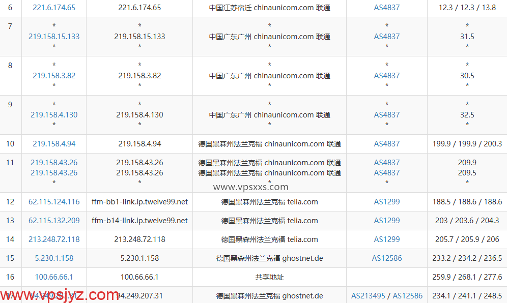Open AS4837 link in the 219.158.3.82 row

(x=387, y=76)
